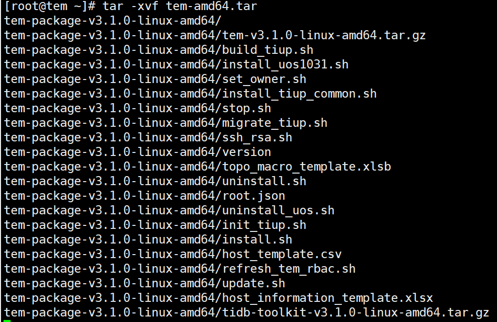Click the stop.sh file entry
The height and width of the screenshot is (322, 497).
[137, 108]
